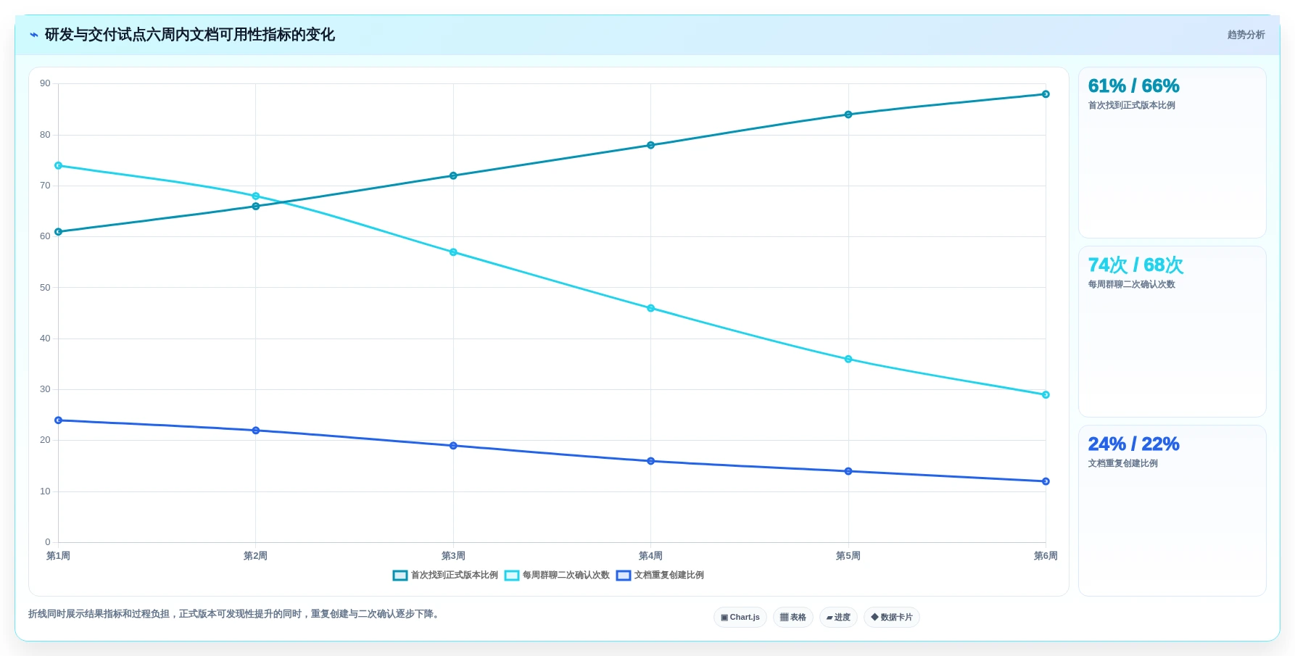Click the 第3周 x-axis label

click(x=453, y=556)
